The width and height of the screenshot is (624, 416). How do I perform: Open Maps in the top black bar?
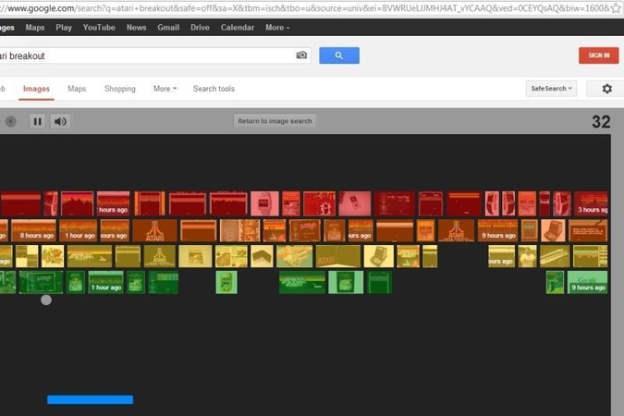pyautogui.click(x=35, y=28)
